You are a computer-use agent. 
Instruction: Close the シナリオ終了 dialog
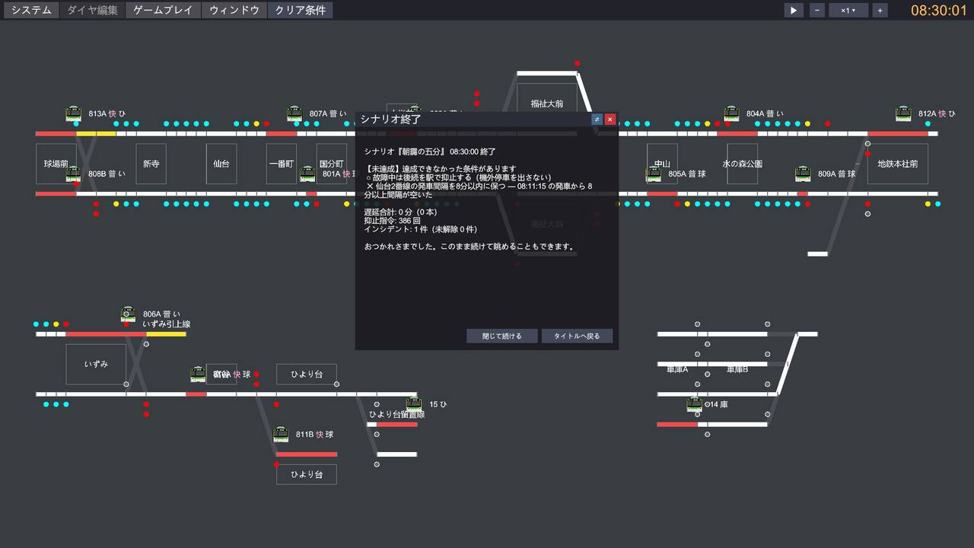pos(610,119)
